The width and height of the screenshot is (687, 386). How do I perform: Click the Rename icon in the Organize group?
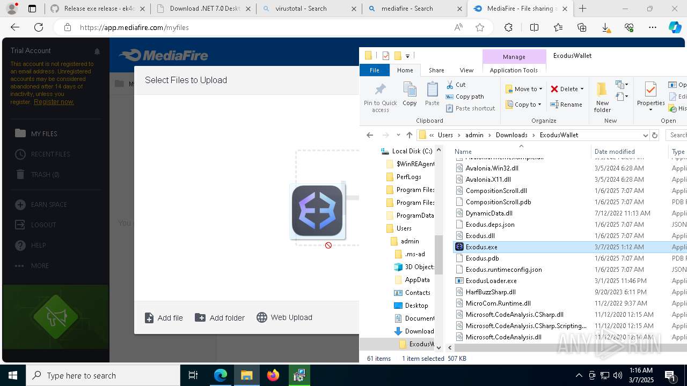pos(554,105)
